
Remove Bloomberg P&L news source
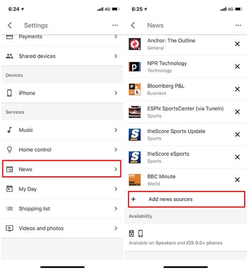(237, 89)
